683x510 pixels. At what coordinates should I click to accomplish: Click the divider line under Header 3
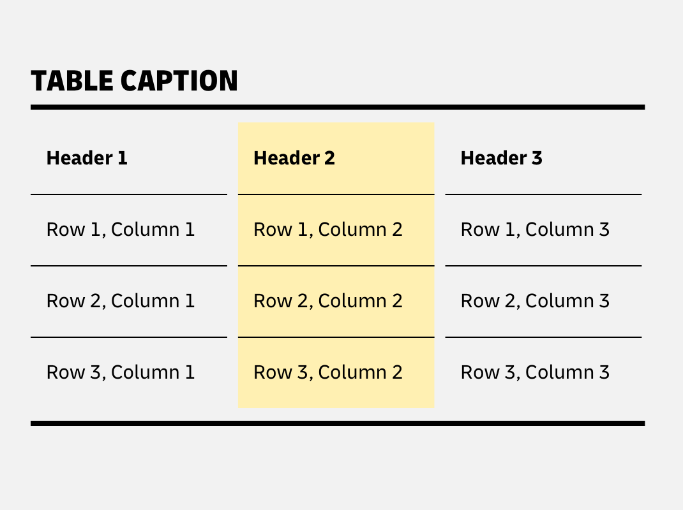(543, 194)
